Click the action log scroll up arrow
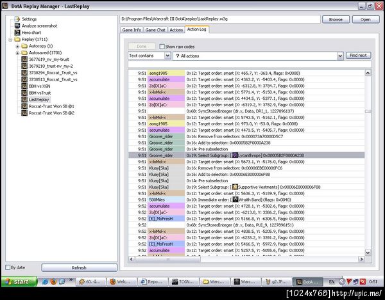Screen dimensions: 385x300 pos(368,73)
